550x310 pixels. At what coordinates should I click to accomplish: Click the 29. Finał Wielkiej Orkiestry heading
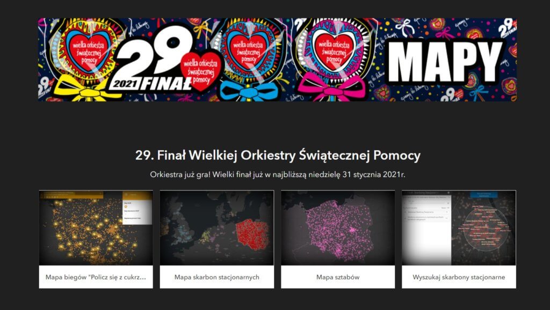tap(278, 156)
